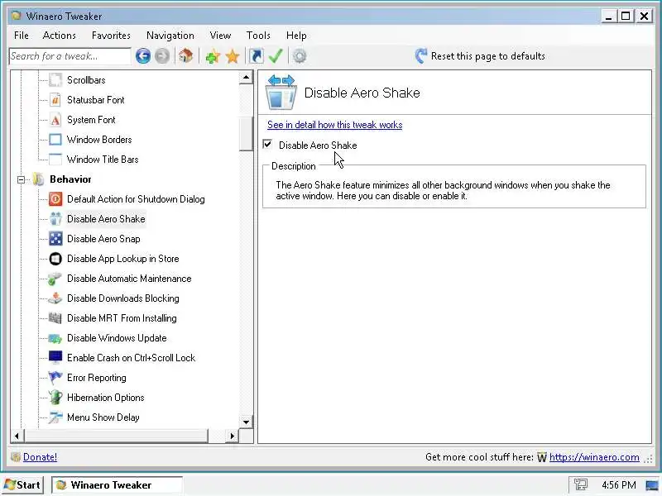
Task: Select System Font in the tree
Action: 91,120
